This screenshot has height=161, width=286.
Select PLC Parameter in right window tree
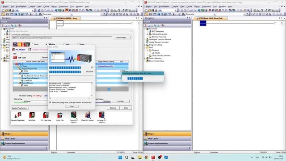point(158,31)
